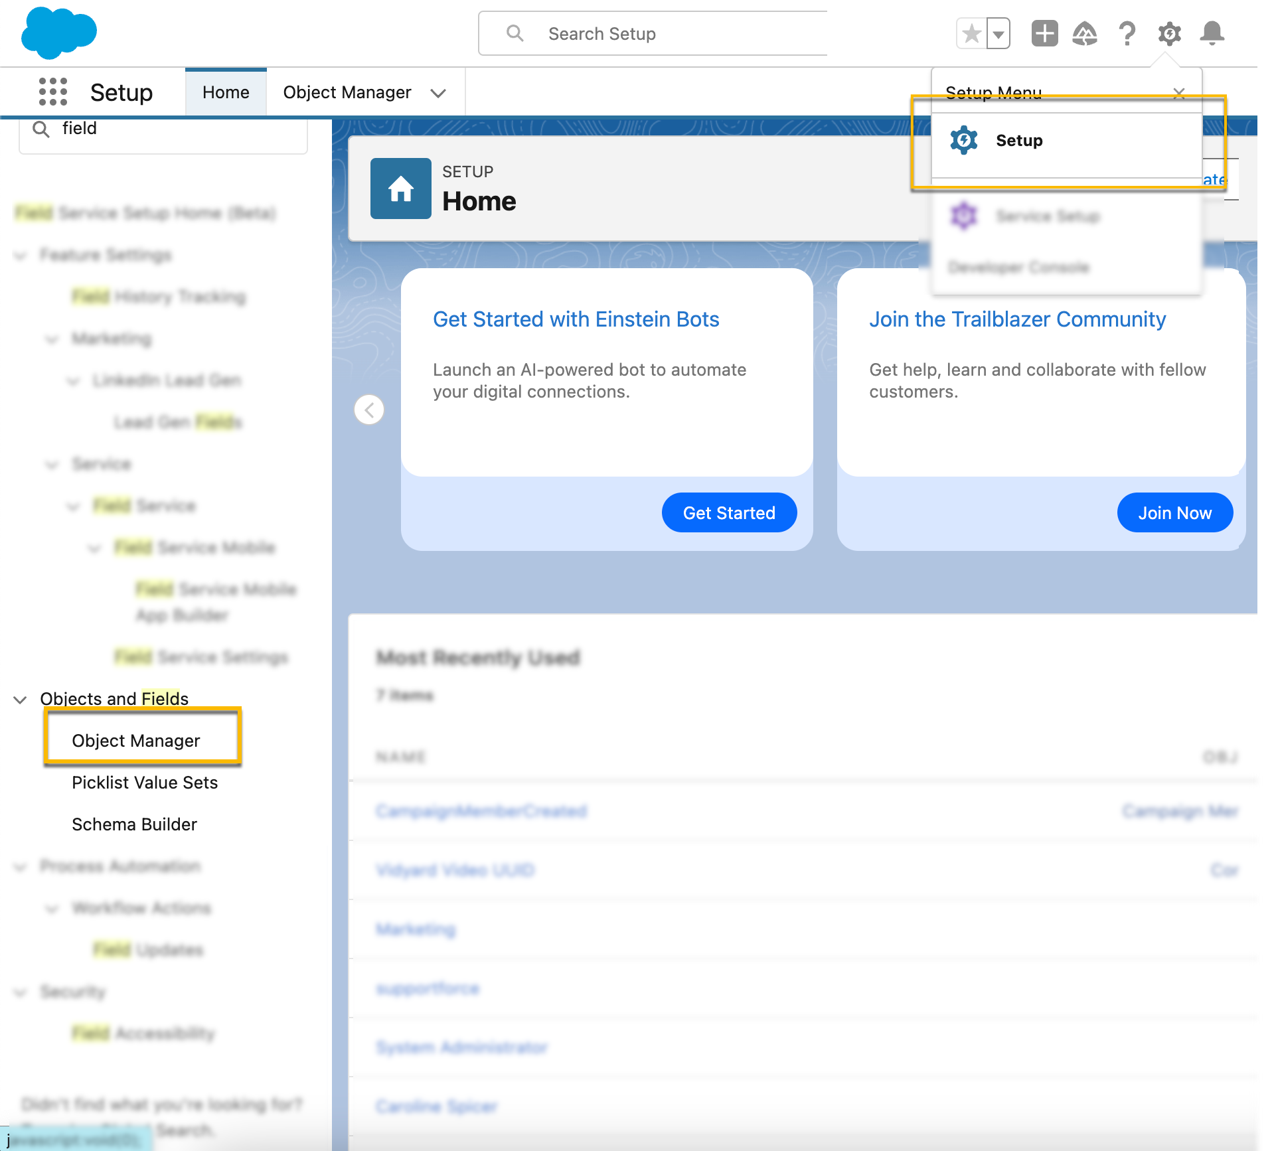This screenshot has height=1151, width=1276.
Task: Open Get Started with Einstein Bots link
Action: pos(576,319)
